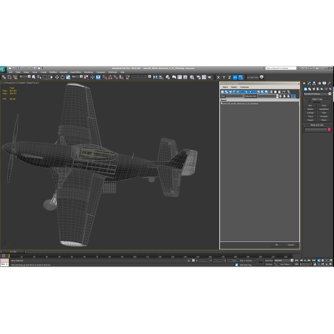This screenshot has height=334, width=334.
Task: Open Selection Set dropdown in Select From Scene
Action: click(268, 96)
